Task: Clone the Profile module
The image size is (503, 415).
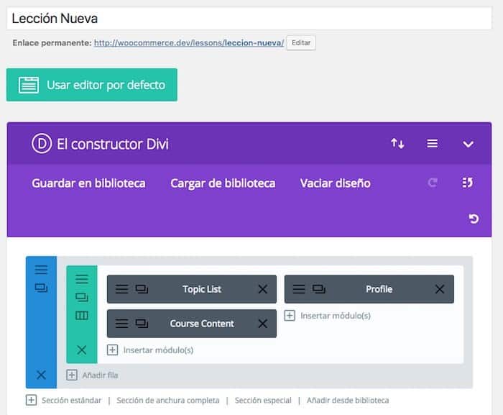Action: point(318,289)
